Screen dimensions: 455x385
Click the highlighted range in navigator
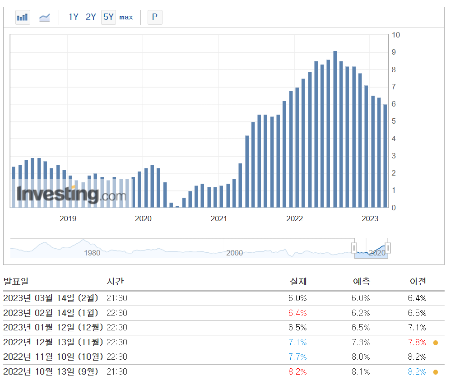[371, 248]
